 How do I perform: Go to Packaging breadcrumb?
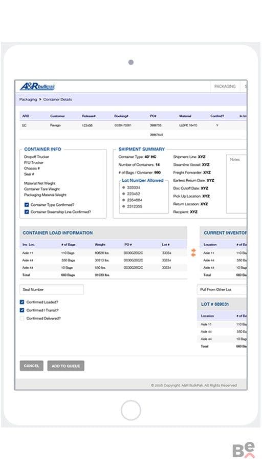click(28, 99)
